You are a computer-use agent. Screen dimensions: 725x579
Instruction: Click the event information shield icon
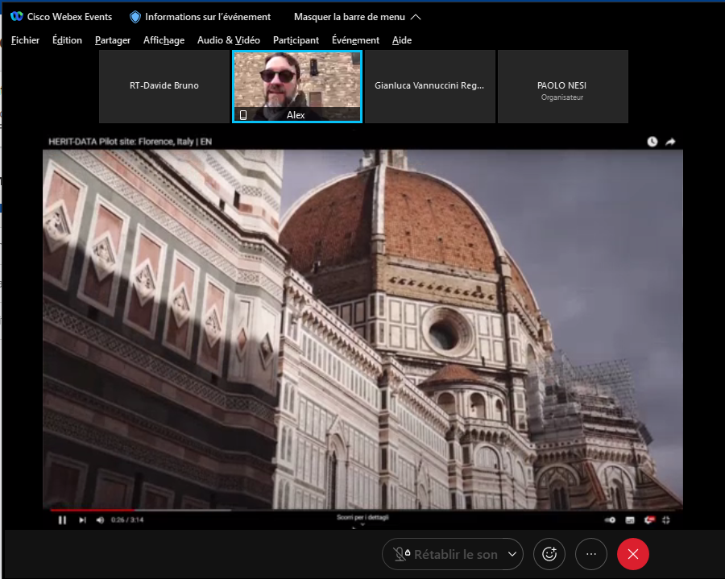coord(135,17)
